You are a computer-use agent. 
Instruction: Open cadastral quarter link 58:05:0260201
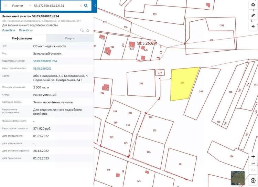tap(42, 69)
